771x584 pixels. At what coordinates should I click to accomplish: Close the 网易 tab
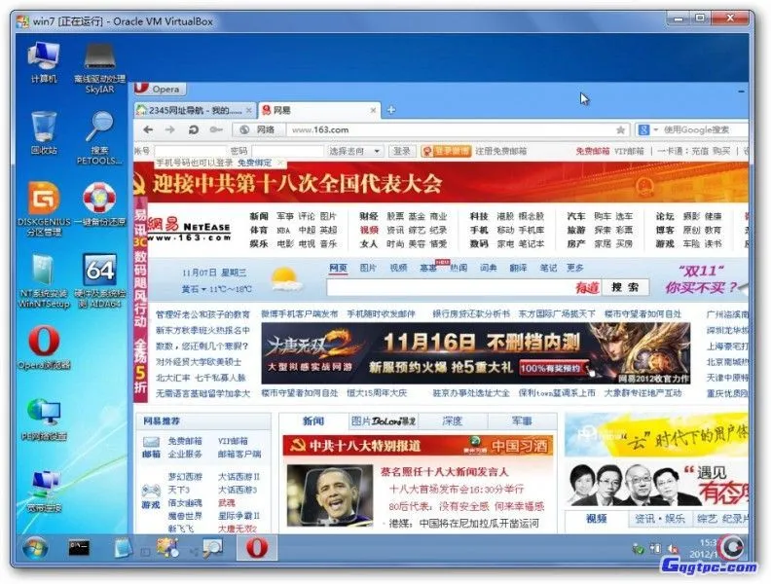[x=373, y=110]
